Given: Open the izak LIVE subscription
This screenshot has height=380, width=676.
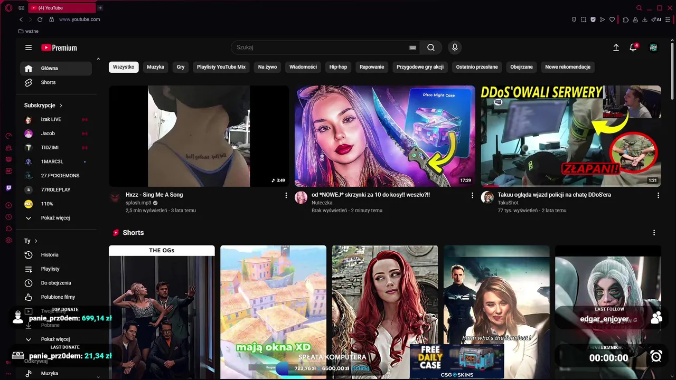Looking at the screenshot, I should pos(56,119).
